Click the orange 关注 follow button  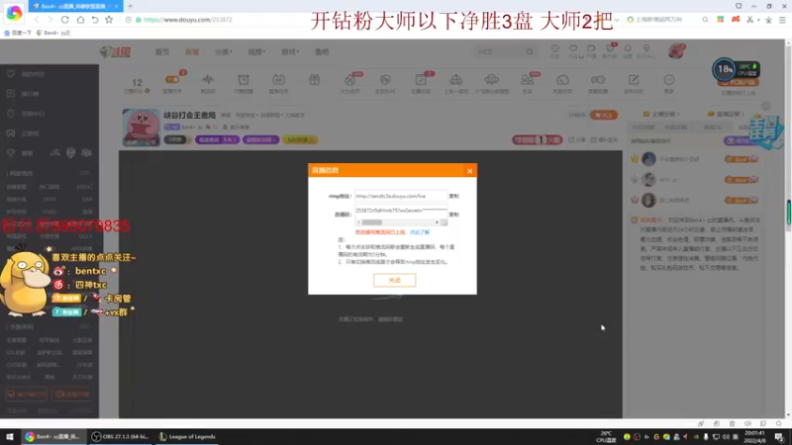tap(604, 115)
